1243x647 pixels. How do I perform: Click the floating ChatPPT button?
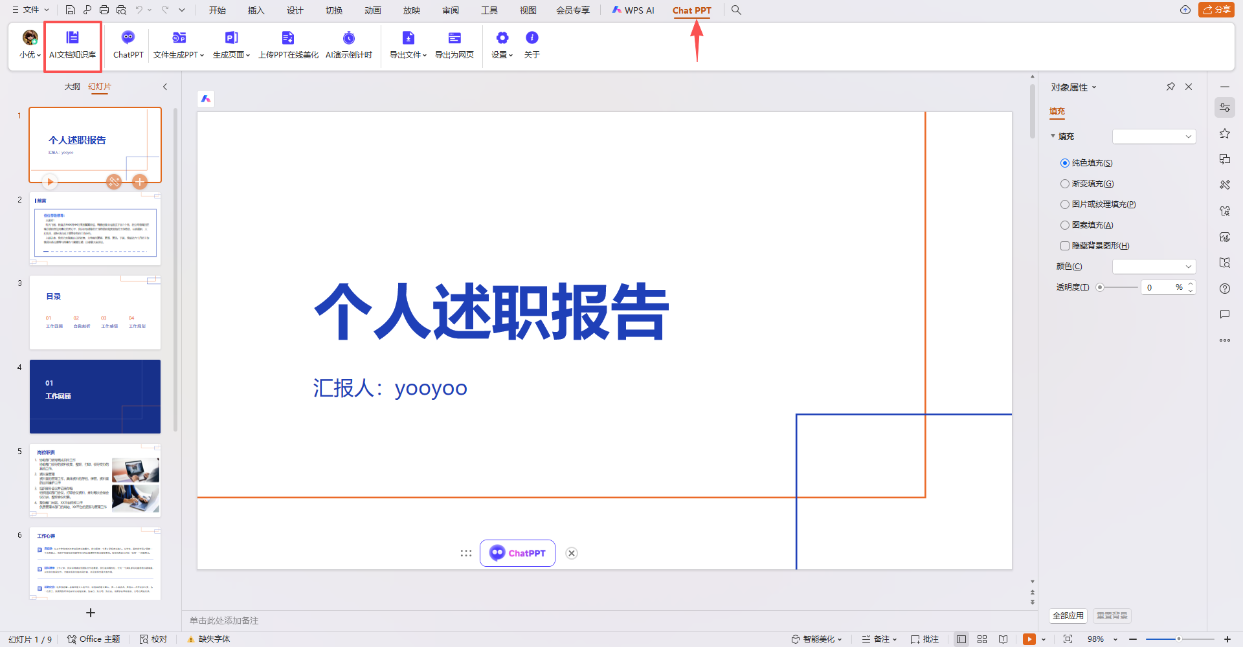(517, 553)
